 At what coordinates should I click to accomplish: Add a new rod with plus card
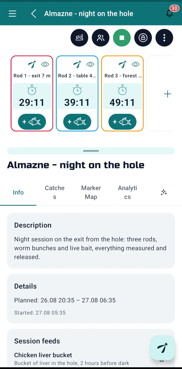pos(167,94)
